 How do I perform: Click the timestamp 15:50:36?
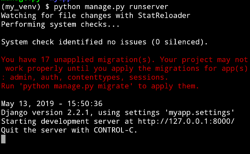pyautogui.click(x=85, y=104)
